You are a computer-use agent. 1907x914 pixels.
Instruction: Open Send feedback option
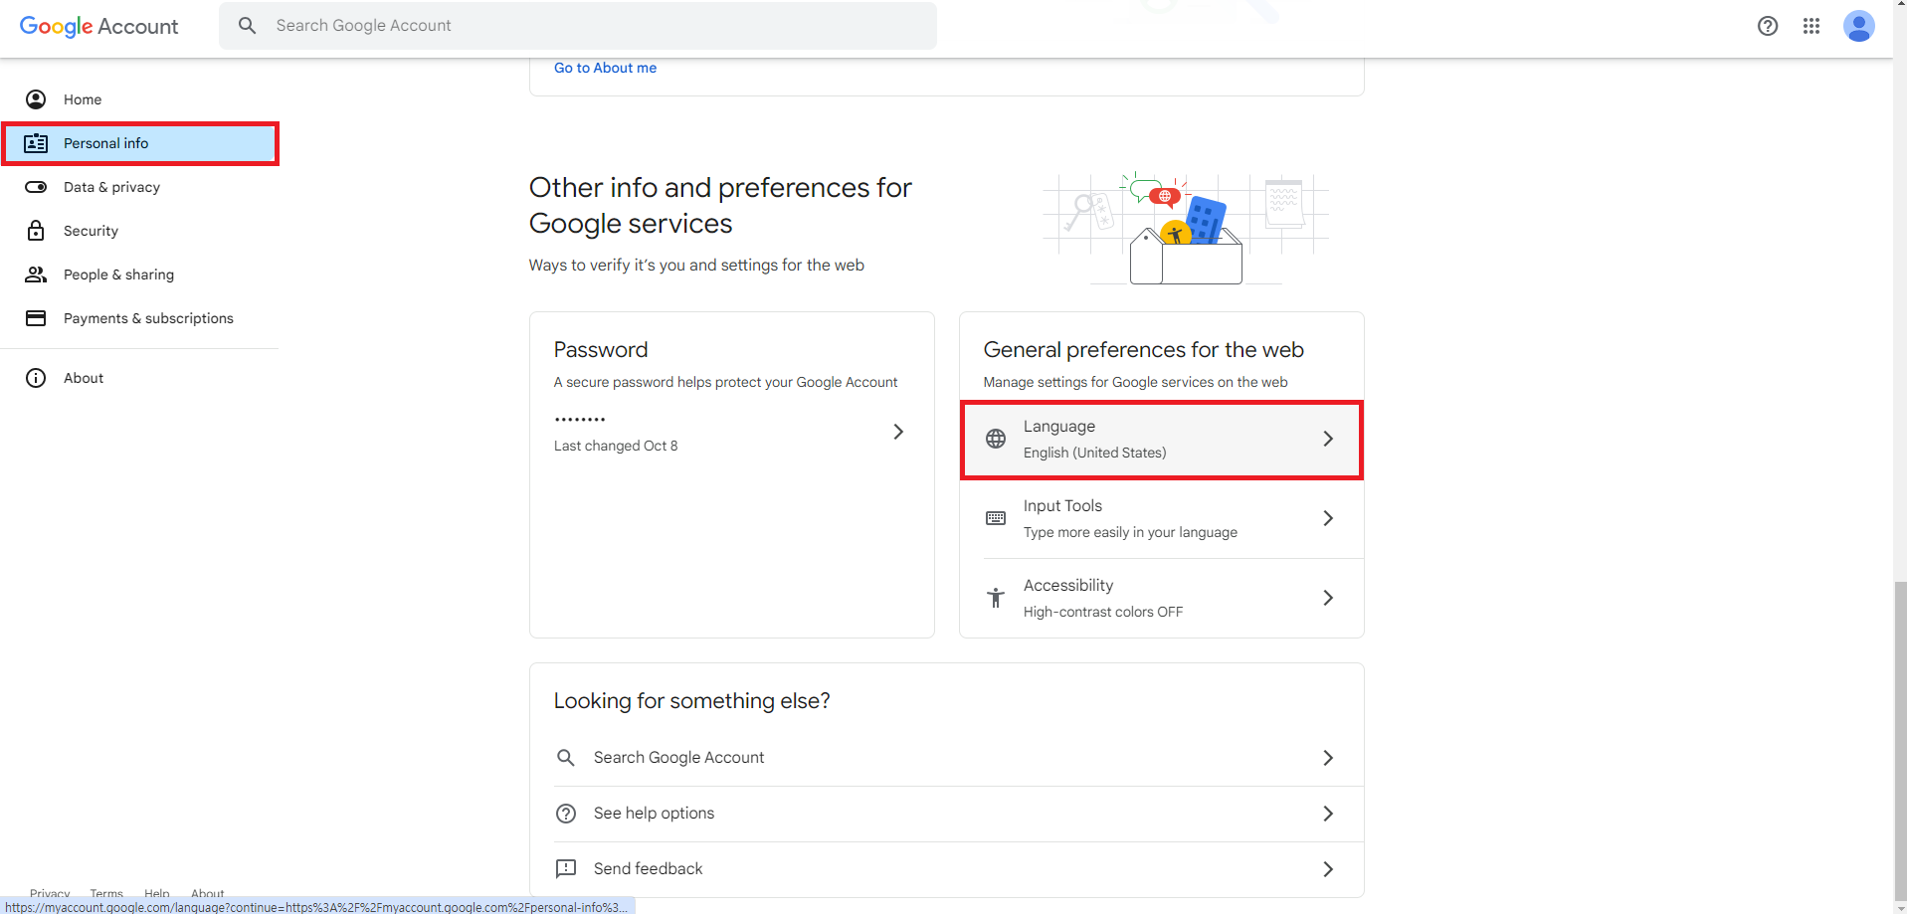pos(946,869)
